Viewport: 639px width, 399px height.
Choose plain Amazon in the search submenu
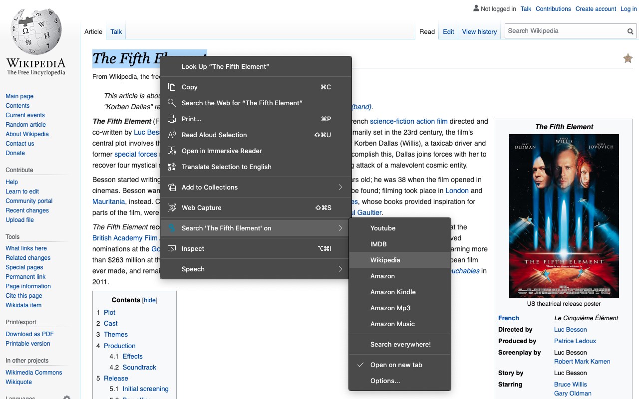400,276
